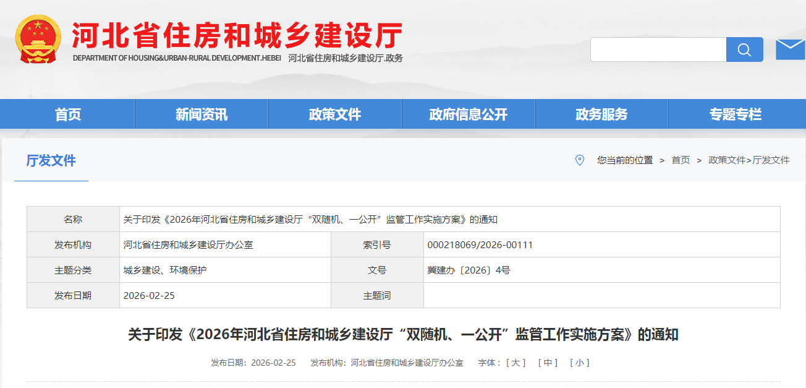Click the national emblem logo
Viewport: 806px width, 388px height.
[38, 39]
